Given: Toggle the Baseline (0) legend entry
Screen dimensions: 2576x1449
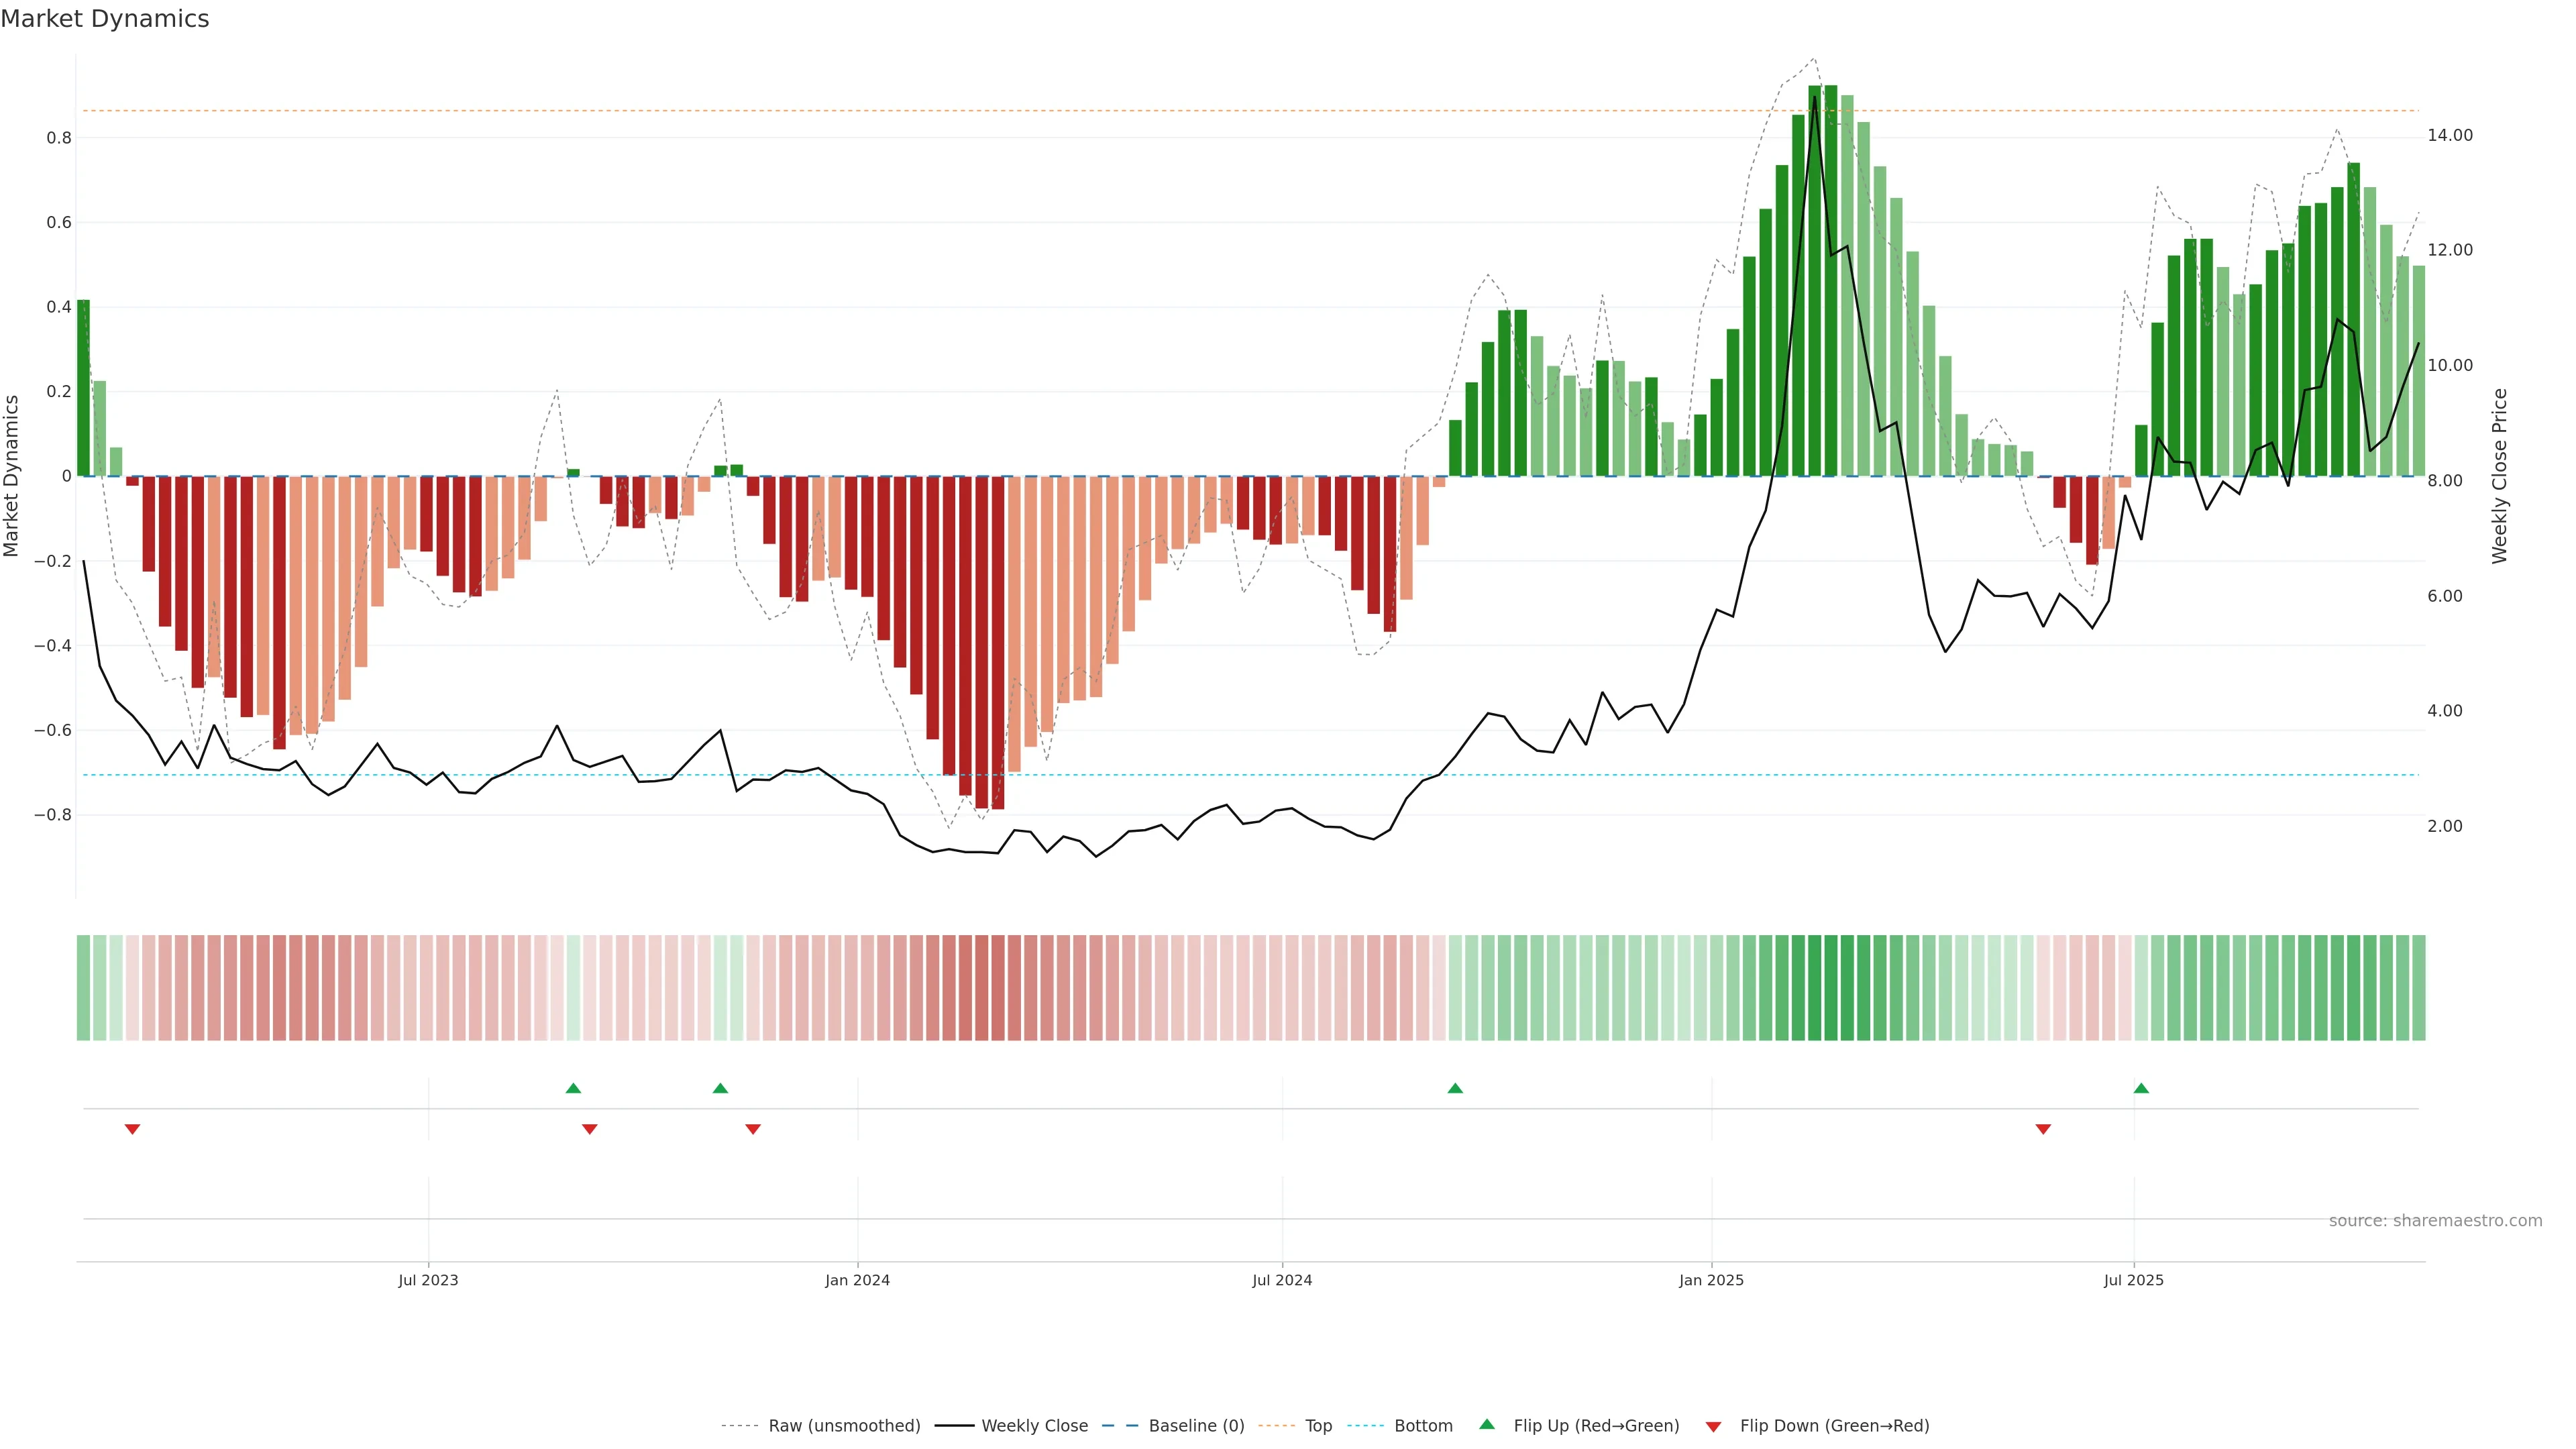Looking at the screenshot, I should point(1196,1426).
